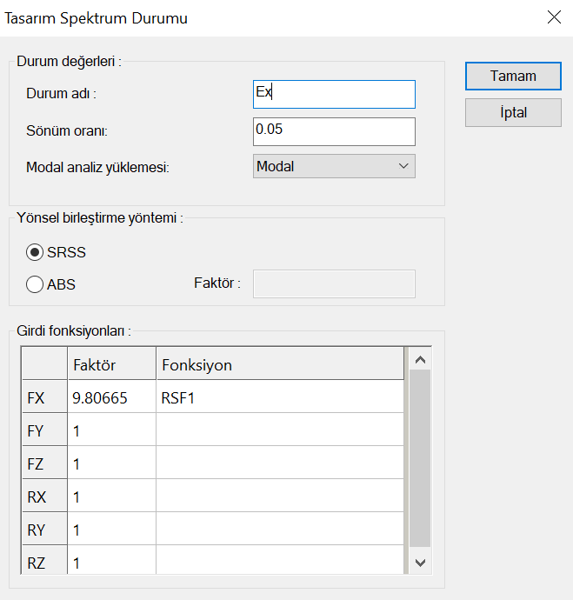This screenshot has width=573, height=600.
Task: Select the SRSS radio button
Action: click(x=36, y=252)
